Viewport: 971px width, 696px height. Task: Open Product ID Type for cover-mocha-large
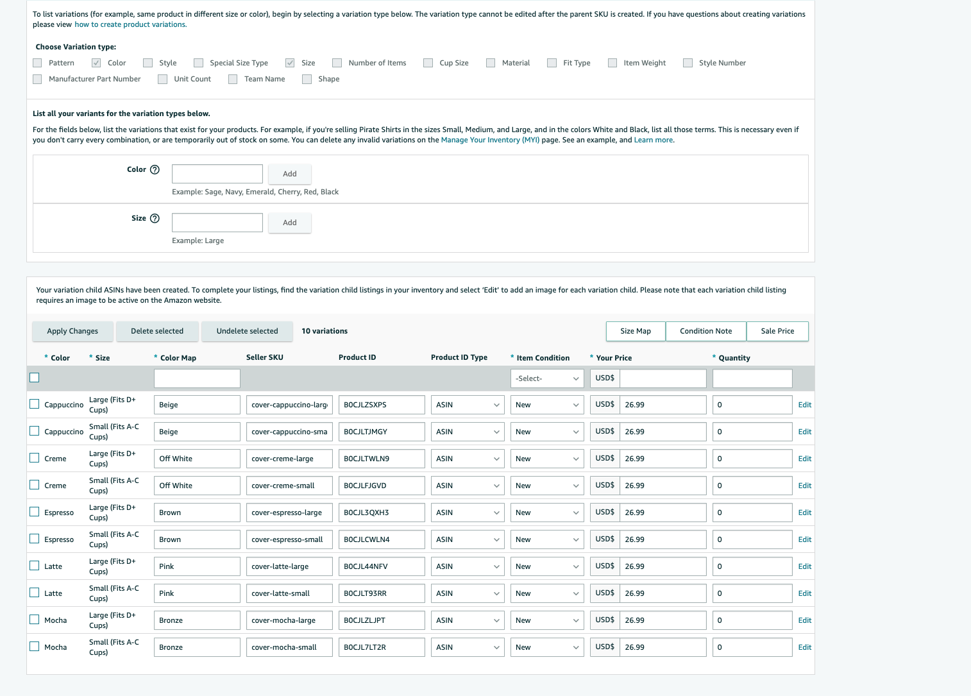(468, 620)
